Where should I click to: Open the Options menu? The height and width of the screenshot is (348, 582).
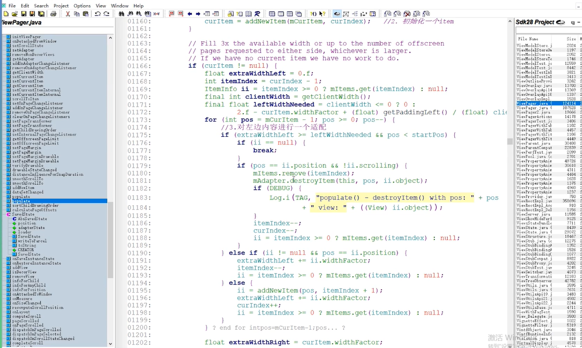point(82,6)
